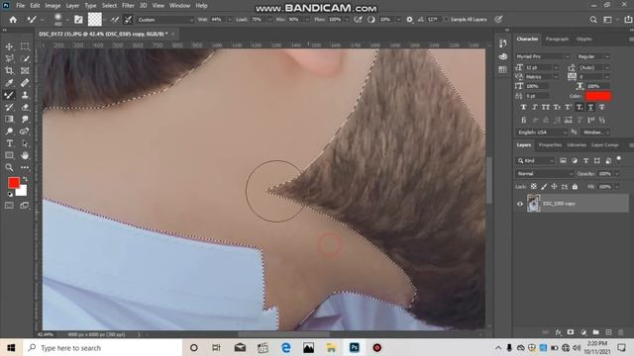Enable the Sample All Layers checkbox
The width and height of the screenshot is (634, 356).
(446, 20)
